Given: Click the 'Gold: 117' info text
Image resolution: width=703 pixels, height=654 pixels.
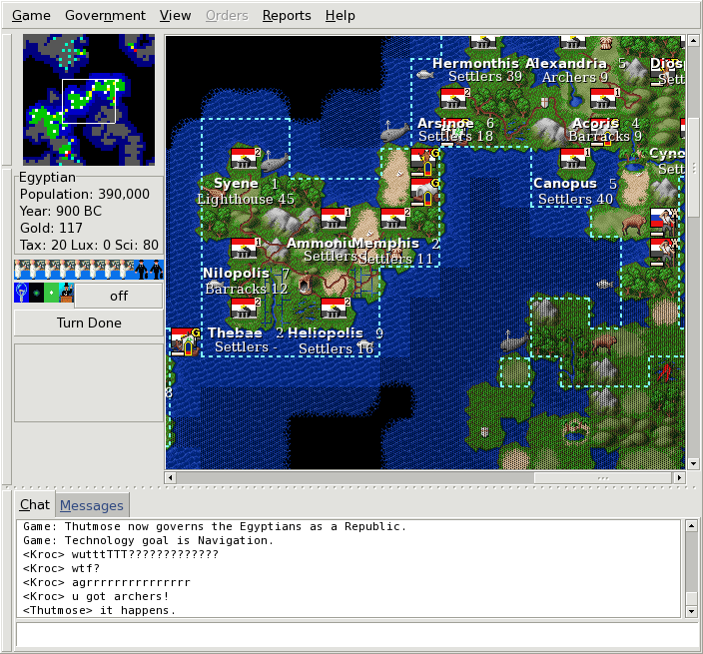Looking at the screenshot, I should (51, 228).
